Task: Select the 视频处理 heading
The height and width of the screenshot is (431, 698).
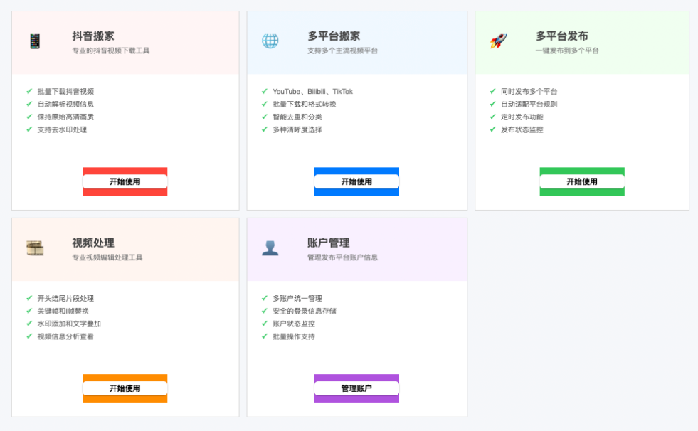Action: point(93,243)
